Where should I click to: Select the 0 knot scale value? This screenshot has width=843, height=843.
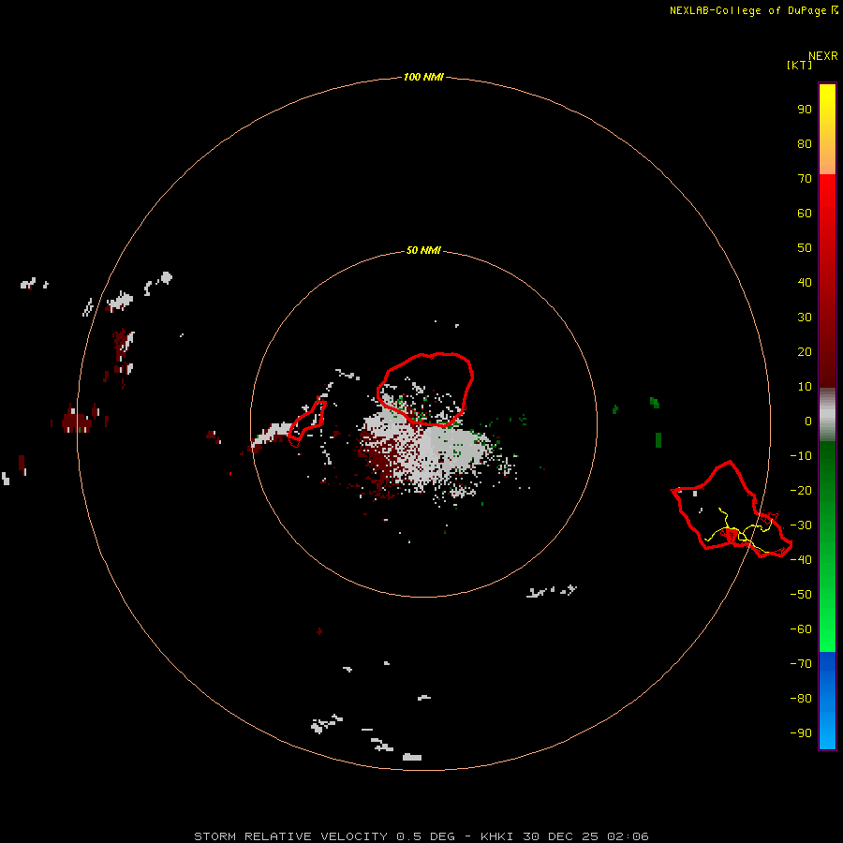(x=808, y=421)
